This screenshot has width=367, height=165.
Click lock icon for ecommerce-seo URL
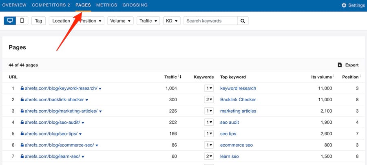tap(22, 145)
